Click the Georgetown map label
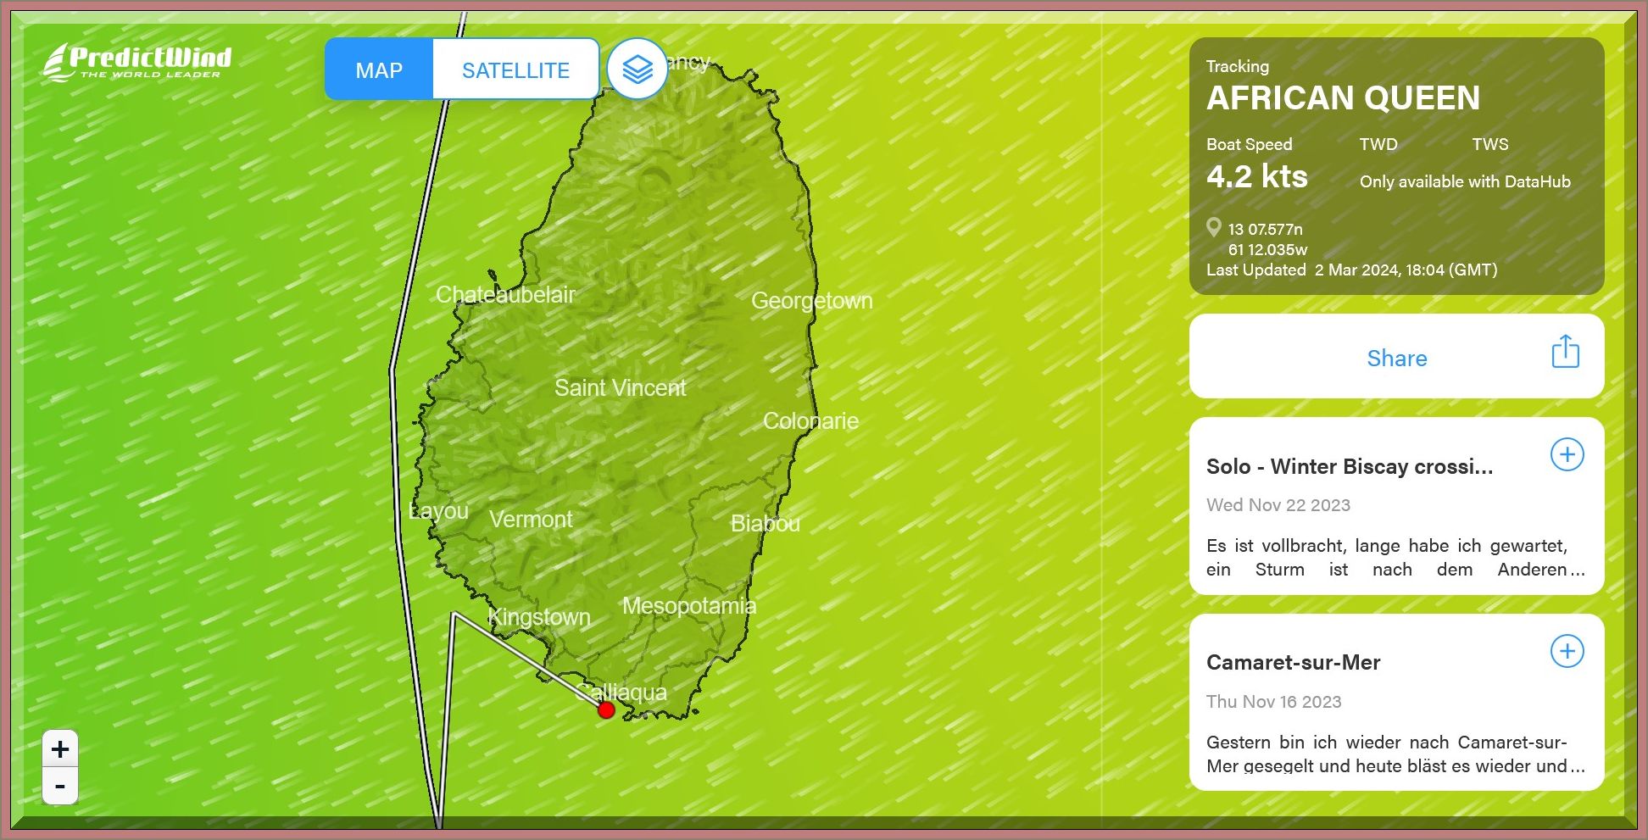Viewport: 1648px width, 840px height. [811, 301]
